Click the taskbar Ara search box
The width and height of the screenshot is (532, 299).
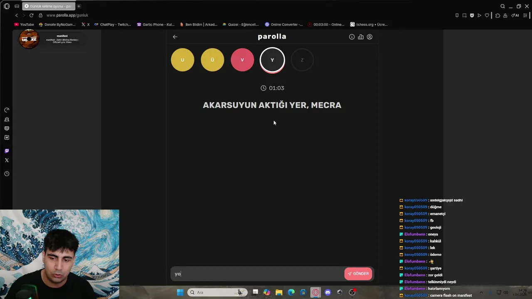point(217,292)
